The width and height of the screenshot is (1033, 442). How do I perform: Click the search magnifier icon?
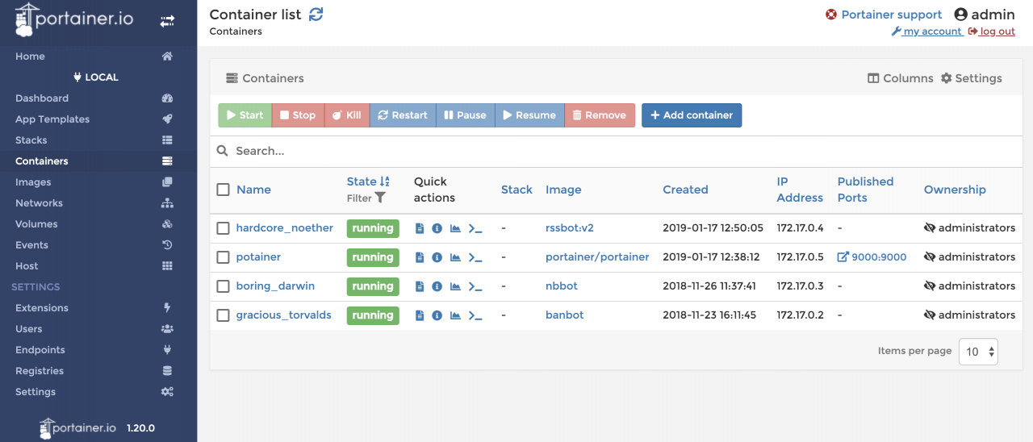(x=222, y=151)
